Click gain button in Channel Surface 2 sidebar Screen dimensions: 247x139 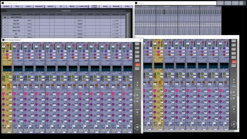click(137, 44)
